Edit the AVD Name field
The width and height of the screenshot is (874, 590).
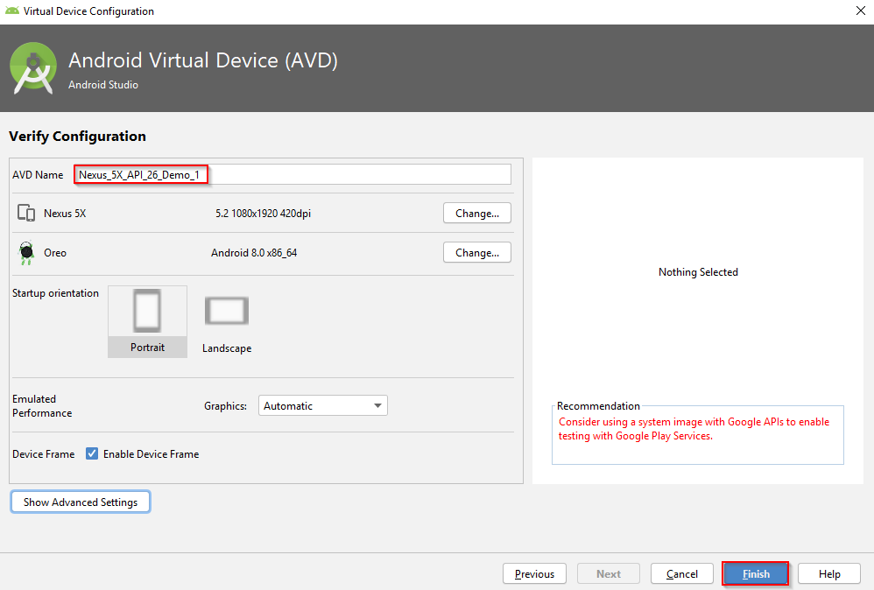[x=293, y=174]
